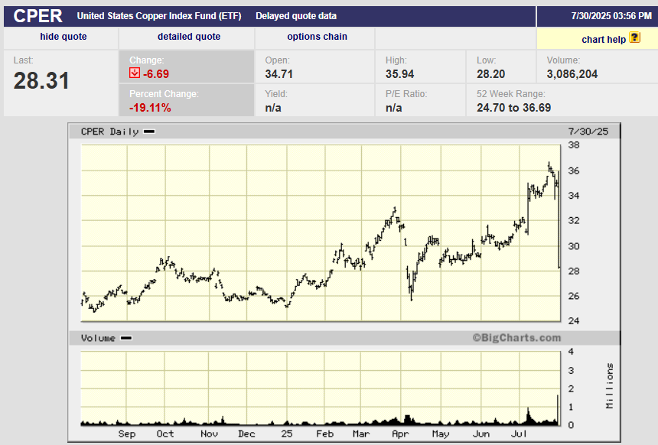Image resolution: width=658 pixels, height=445 pixels.
Task: Click the latest large volume spike bar
Action: (x=558, y=410)
